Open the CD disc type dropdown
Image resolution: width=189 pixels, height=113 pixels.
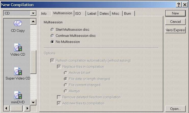(x=33, y=13)
